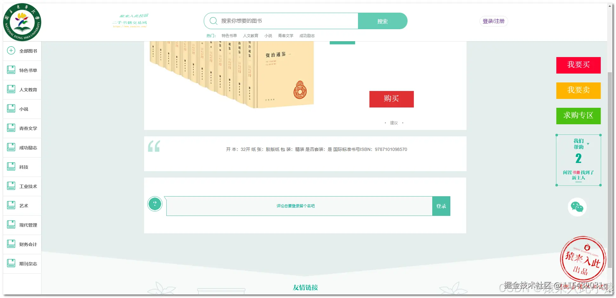Screen dimensions: 616x298
Task: Click the magnifier icon in search bar
Action: coord(213,21)
